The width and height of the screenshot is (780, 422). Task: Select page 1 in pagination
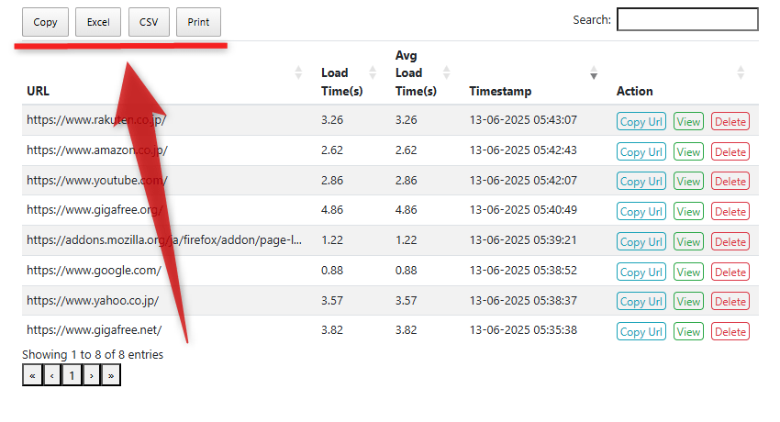click(72, 375)
